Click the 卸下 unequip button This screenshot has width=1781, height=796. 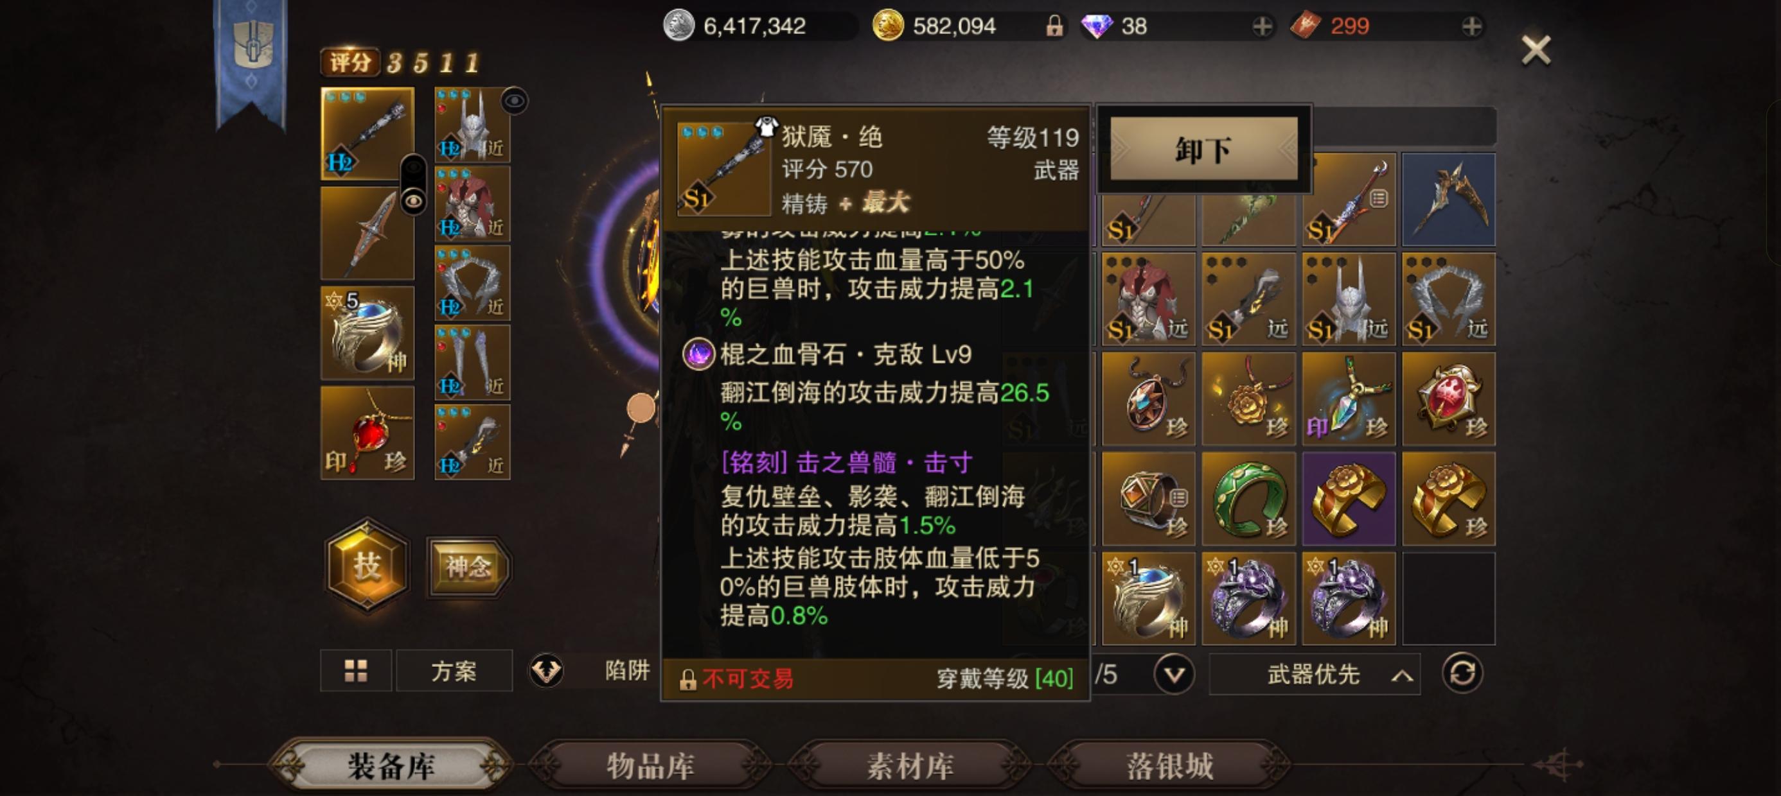1203,148
